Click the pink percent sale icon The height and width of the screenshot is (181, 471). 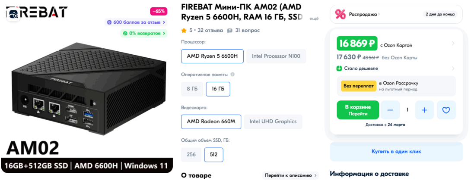tap(341, 14)
